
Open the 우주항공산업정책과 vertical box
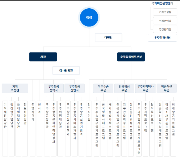pos(68,129)
